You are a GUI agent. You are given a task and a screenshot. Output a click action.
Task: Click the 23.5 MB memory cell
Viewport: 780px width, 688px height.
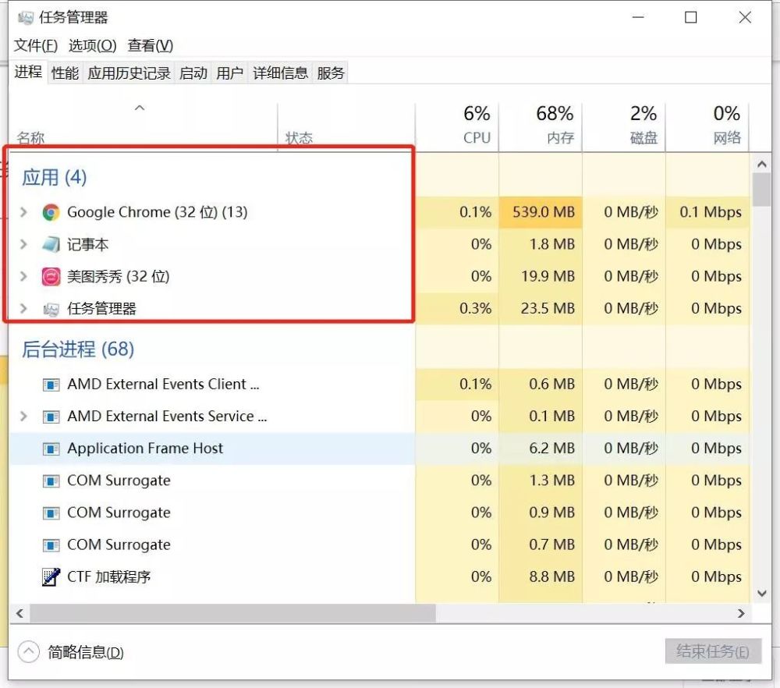(541, 308)
